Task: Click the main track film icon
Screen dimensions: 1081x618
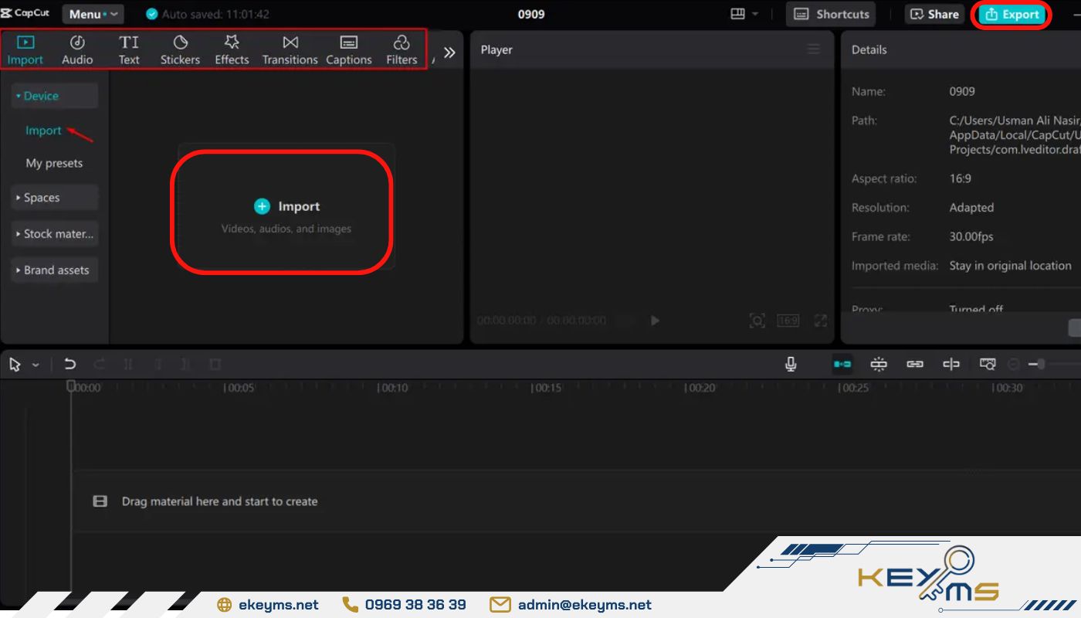Action: 100,501
